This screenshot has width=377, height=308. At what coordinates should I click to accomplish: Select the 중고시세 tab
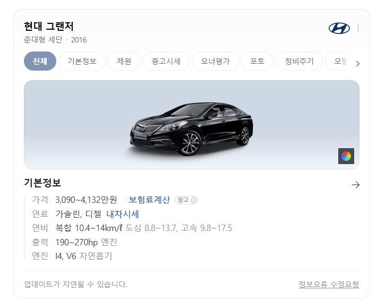(x=166, y=61)
